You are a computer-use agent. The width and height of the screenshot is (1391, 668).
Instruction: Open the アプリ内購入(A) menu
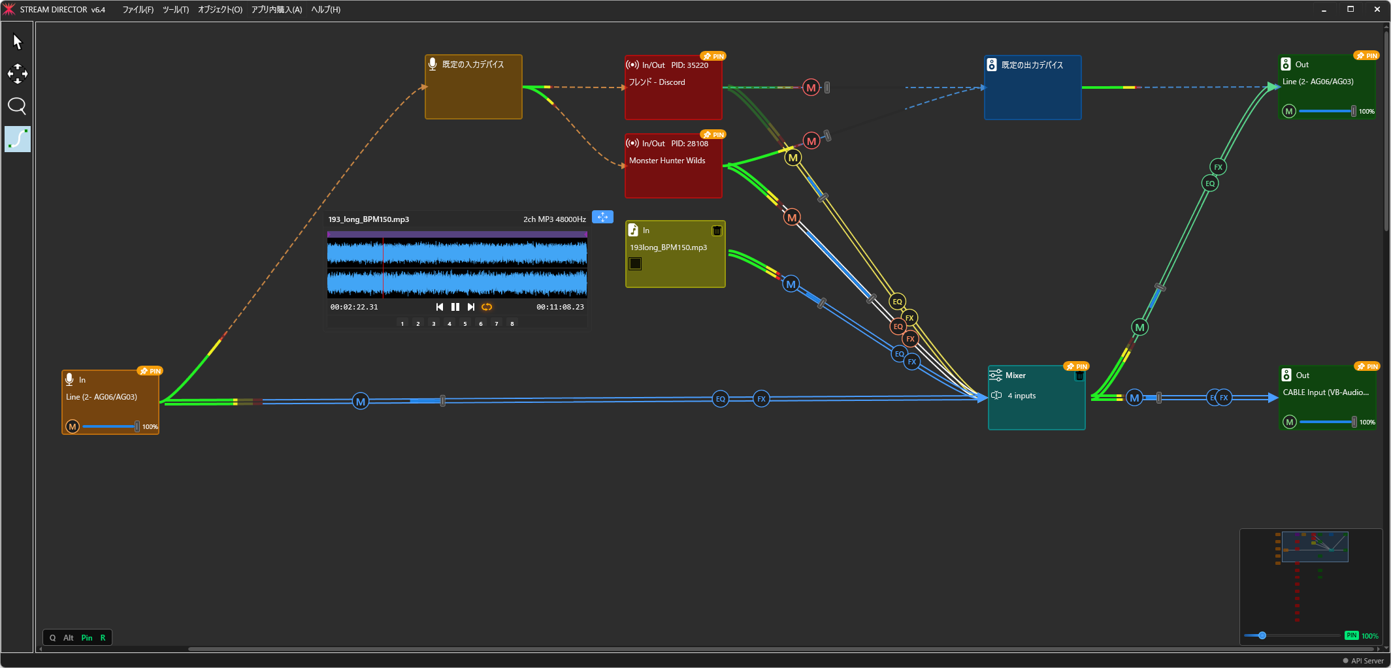(276, 10)
